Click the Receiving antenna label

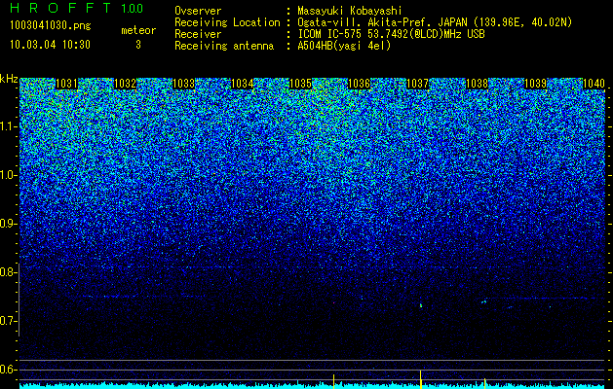click(x=224, y=46)
